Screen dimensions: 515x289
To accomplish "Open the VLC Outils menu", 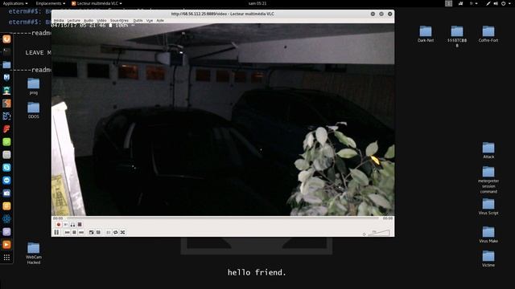I will coord(138,20).
